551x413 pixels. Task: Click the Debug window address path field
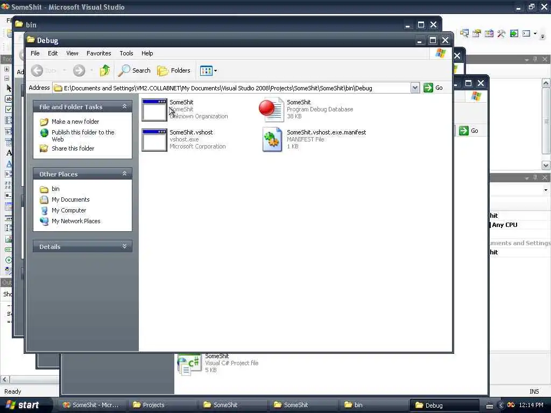click(231, 88)
